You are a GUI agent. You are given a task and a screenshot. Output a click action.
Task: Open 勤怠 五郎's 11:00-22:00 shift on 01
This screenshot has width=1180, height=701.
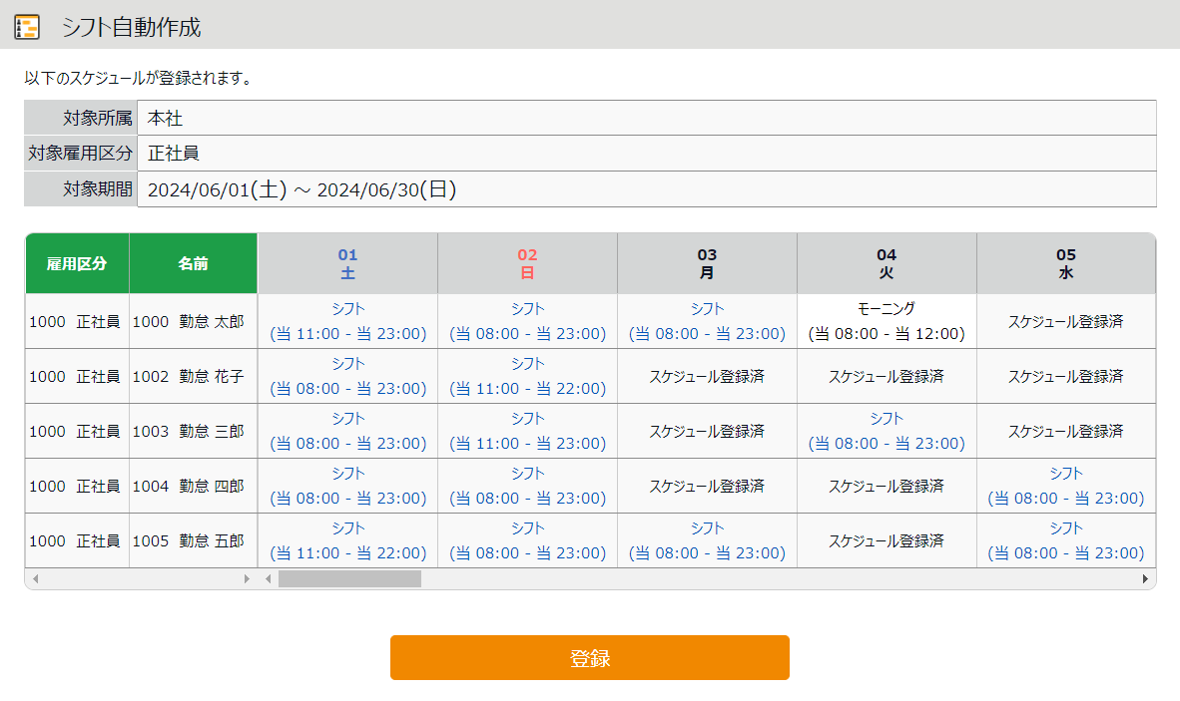(347, 540)
